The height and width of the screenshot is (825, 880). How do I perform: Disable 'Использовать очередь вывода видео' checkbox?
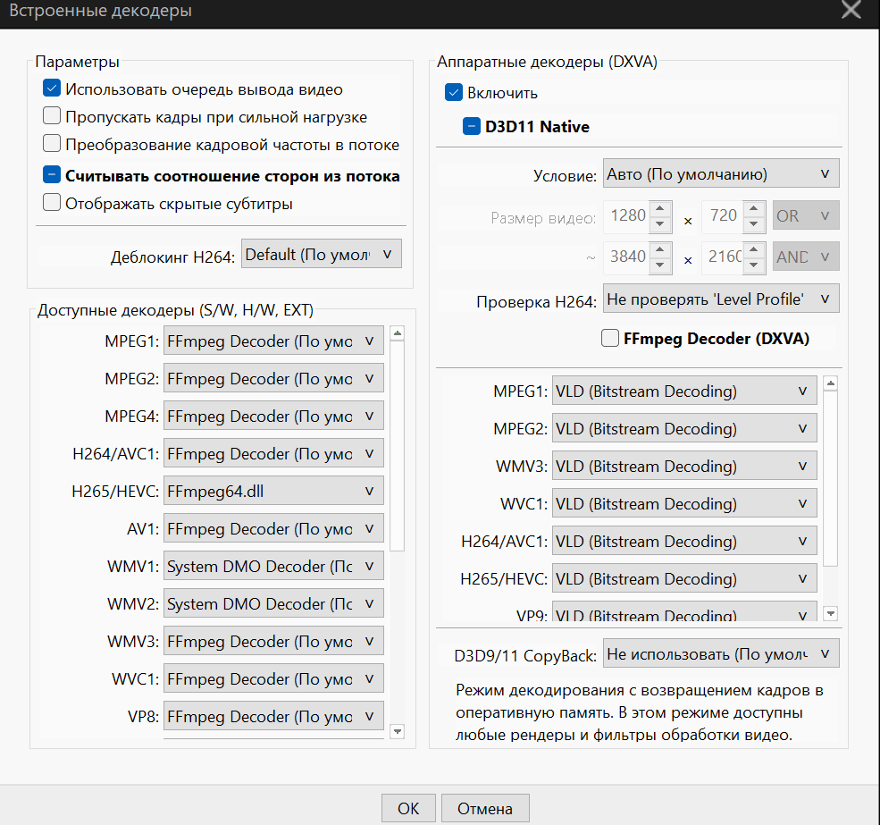click(52, 89)
